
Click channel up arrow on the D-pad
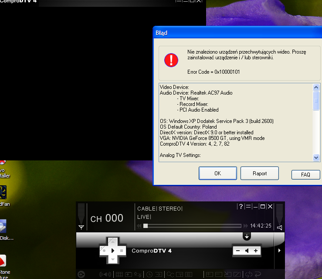113,242
